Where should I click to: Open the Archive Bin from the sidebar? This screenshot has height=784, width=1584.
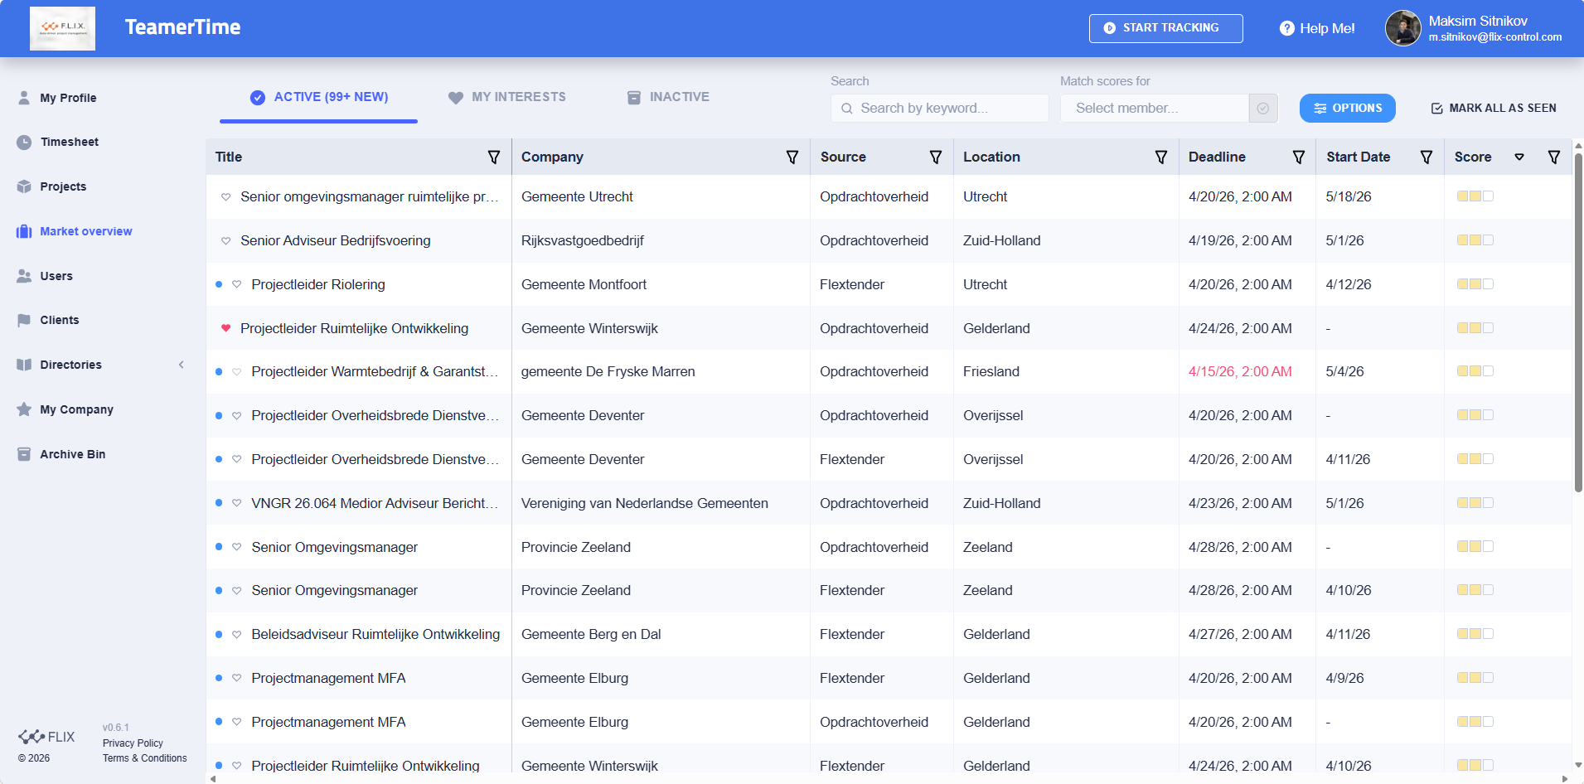coord(72,454)
